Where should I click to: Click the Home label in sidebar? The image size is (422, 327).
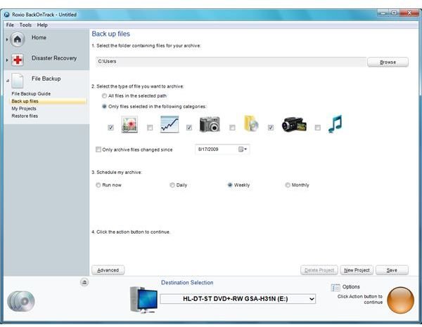click(x=39, y=37)
